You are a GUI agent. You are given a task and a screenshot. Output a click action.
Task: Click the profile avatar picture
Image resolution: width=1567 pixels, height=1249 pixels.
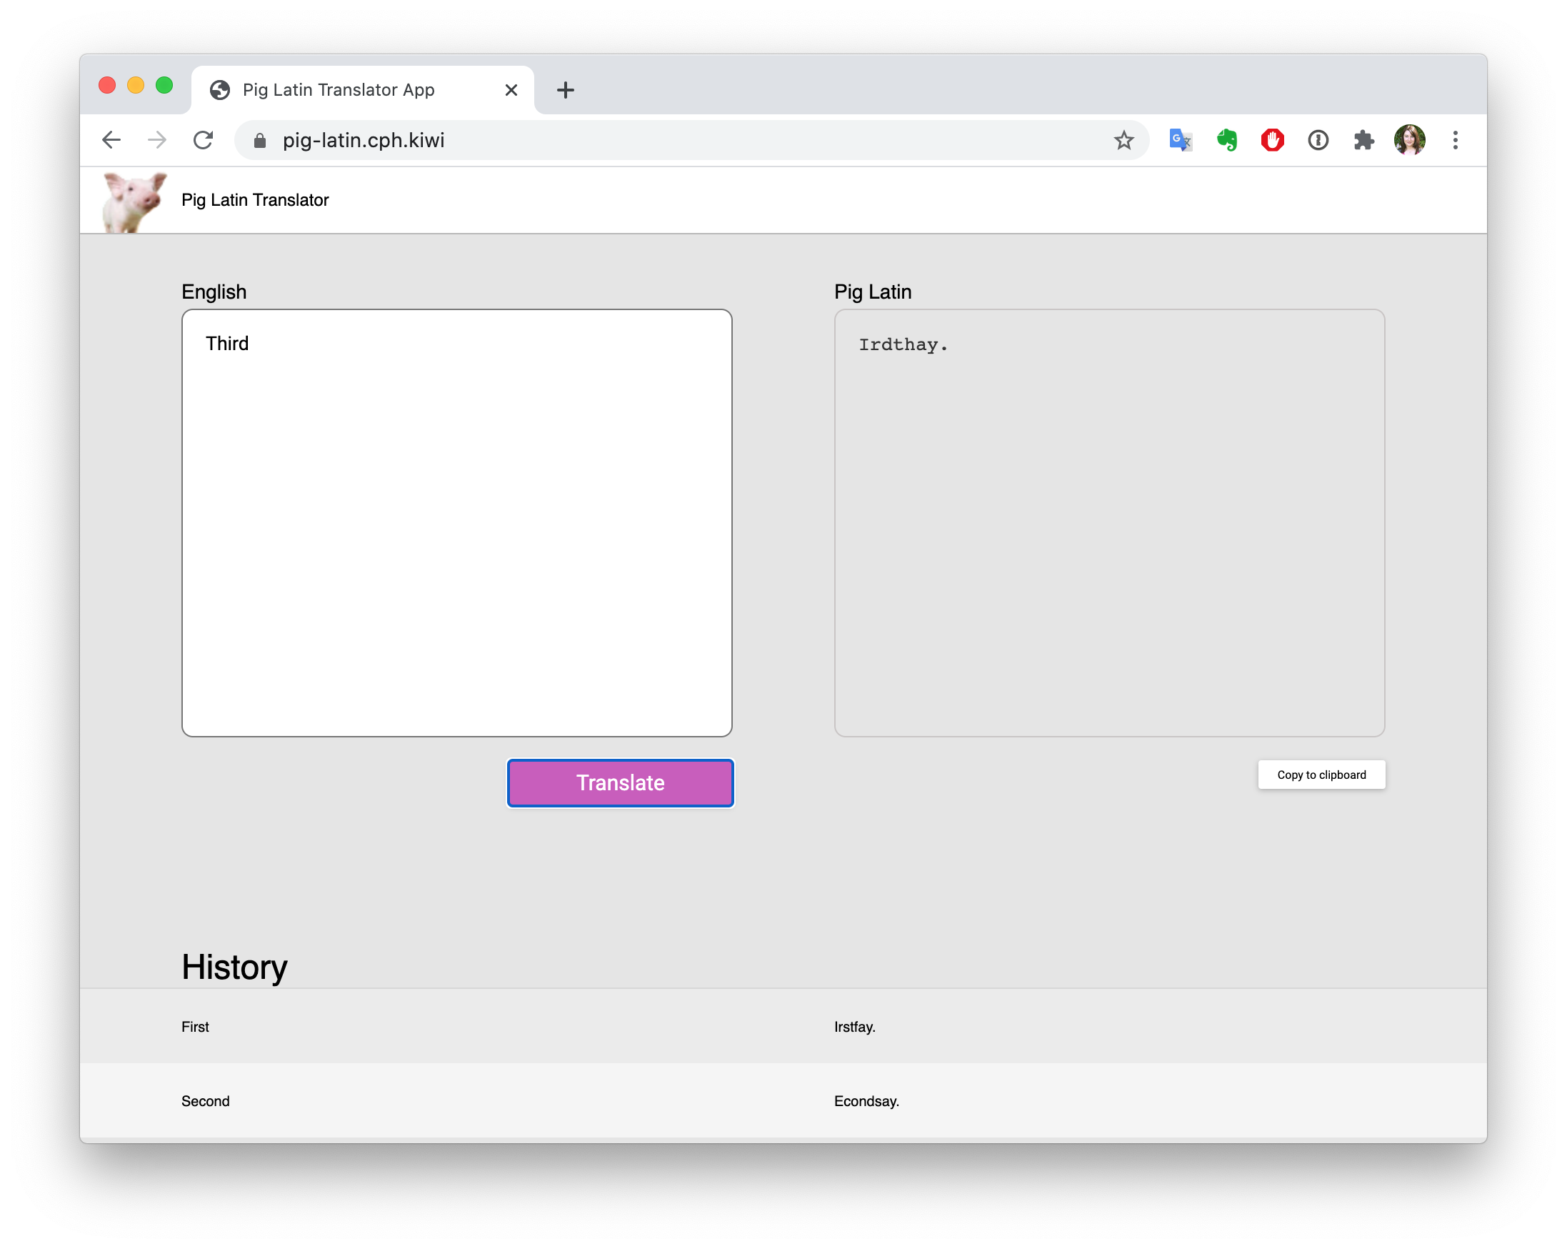coord(1409,139)
